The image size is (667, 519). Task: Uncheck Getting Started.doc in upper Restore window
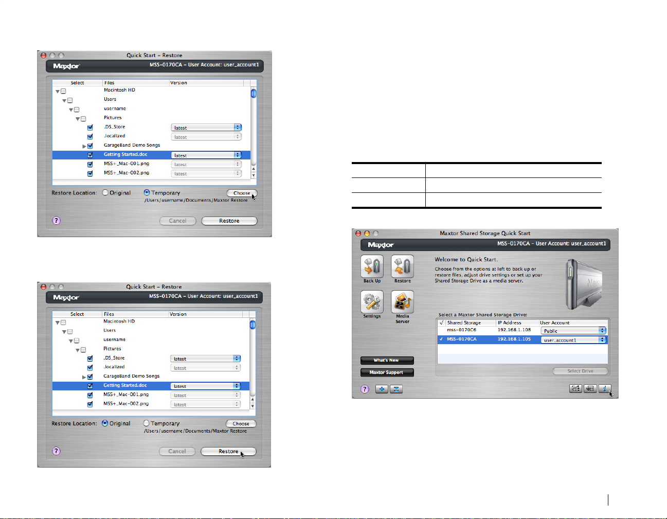tap(90, 155)
